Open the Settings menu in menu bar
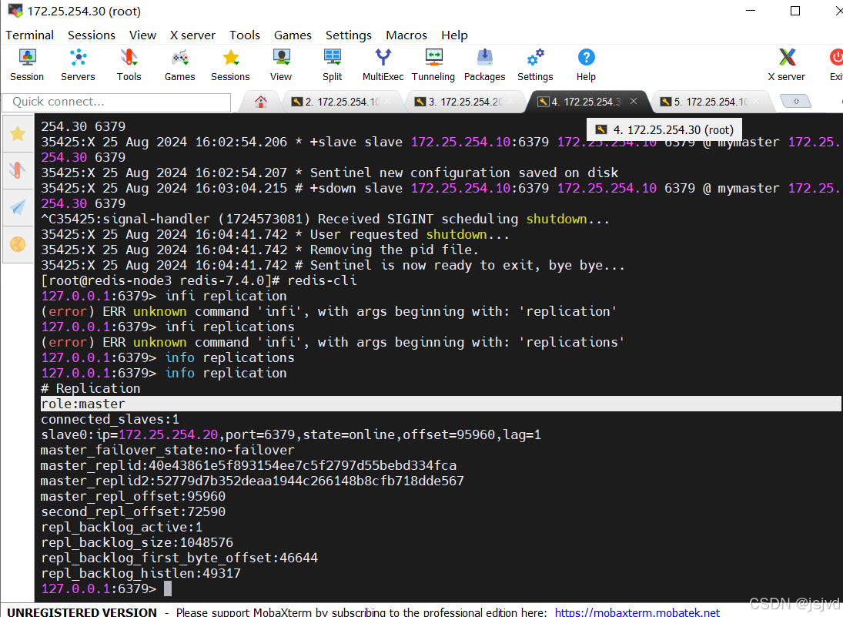The width and height of the screenshot is (843, 617). tap(349, 35)
